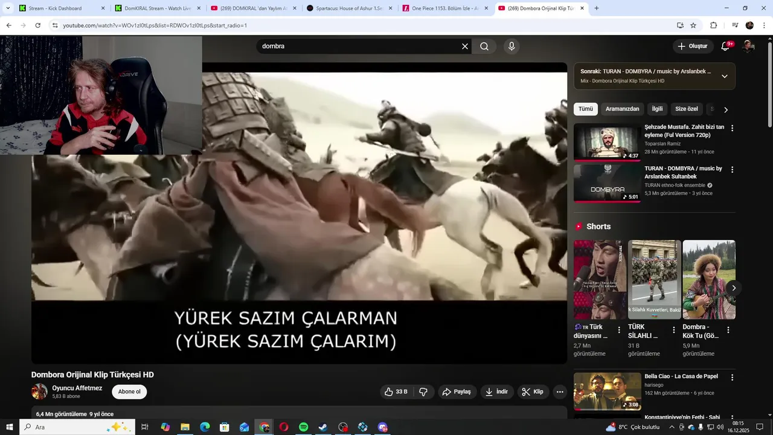The height and width of the screenshot is (435, 773).
Task: Click the İndir download button
Action: tap(497, 391)
